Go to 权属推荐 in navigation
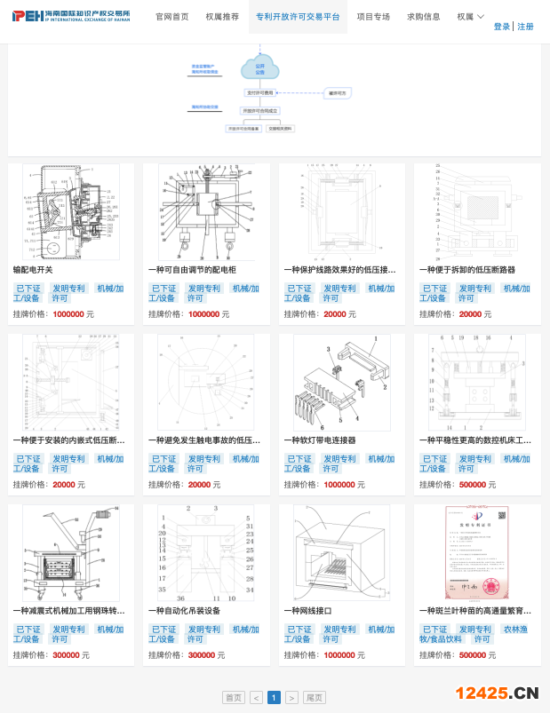Viewport: 550px width, 713px height. [222, 17]
